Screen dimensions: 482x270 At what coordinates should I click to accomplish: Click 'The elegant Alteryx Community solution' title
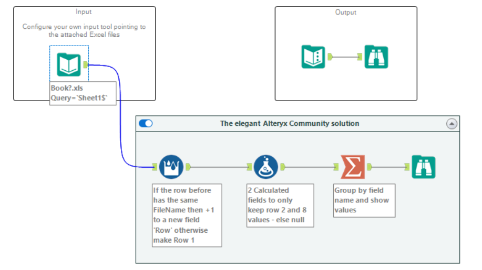coord(290,124)
